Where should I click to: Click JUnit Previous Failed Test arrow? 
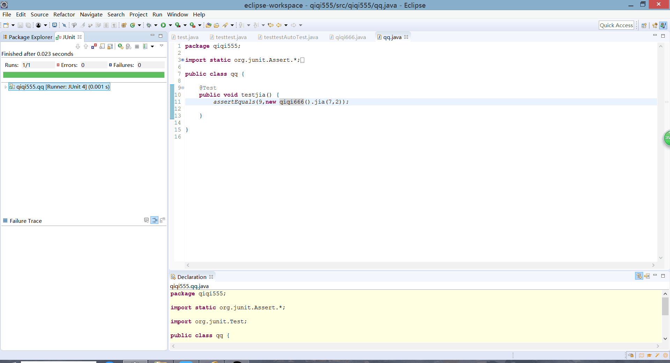click(x=86, y=46)
